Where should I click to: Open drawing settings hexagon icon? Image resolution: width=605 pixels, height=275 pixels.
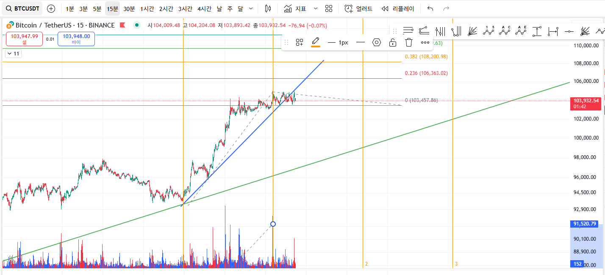pyautogui.click(x=377, y=42)
